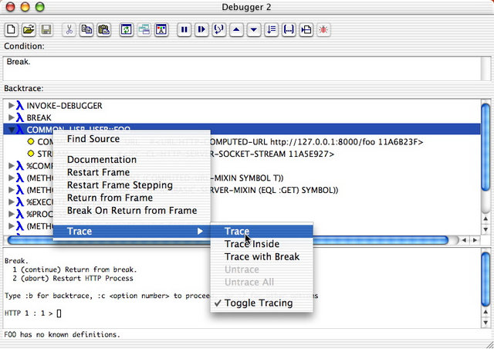Click the listener pane vertical scrollbar thumb
Viewport: 494px width, 349px height.
click(486, 279)
